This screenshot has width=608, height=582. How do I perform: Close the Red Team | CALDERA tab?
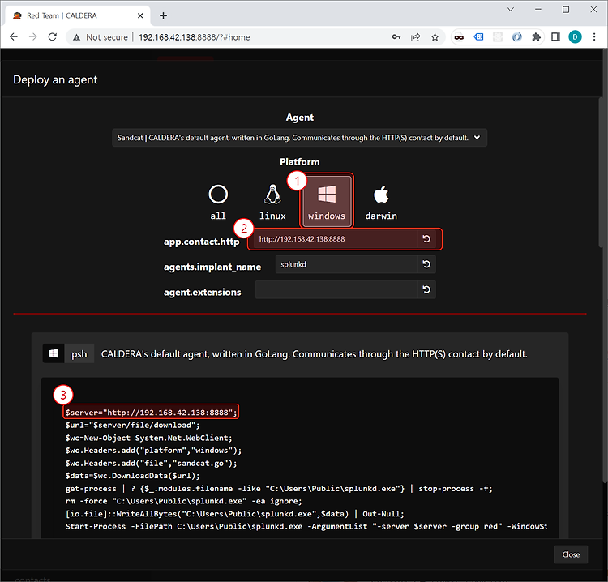coord(140,15)
